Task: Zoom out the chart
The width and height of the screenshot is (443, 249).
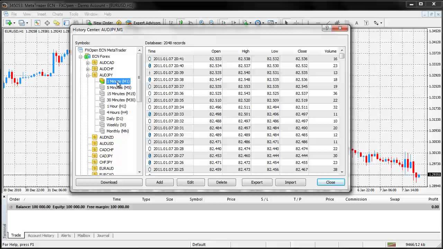Action: point(211,23)
